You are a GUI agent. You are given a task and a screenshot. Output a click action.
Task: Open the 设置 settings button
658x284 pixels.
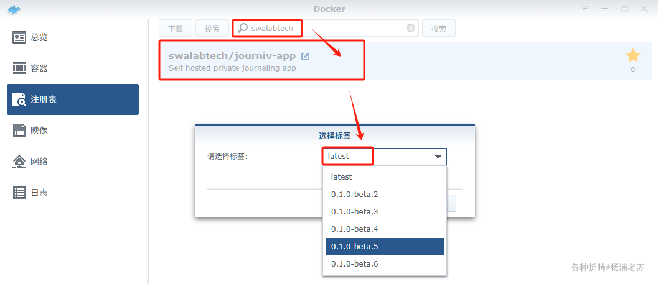212,28
